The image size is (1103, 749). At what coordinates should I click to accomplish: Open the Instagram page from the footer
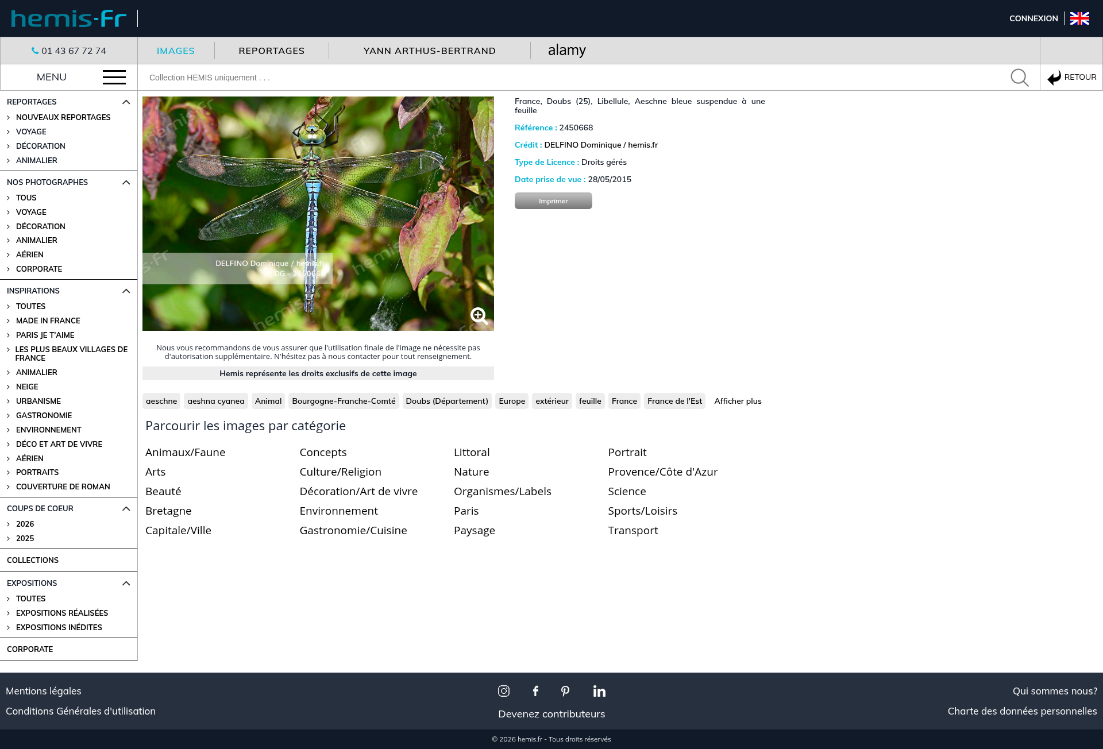(504, 691)
